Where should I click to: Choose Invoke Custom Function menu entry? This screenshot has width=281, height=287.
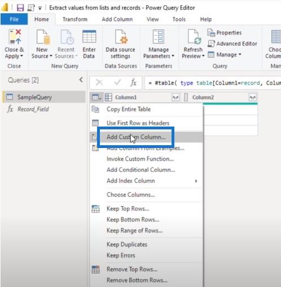pyautogui.click(x=147, y=159)
